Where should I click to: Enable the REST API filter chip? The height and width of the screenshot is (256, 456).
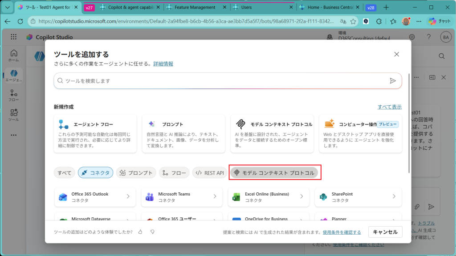pos(210,173)
